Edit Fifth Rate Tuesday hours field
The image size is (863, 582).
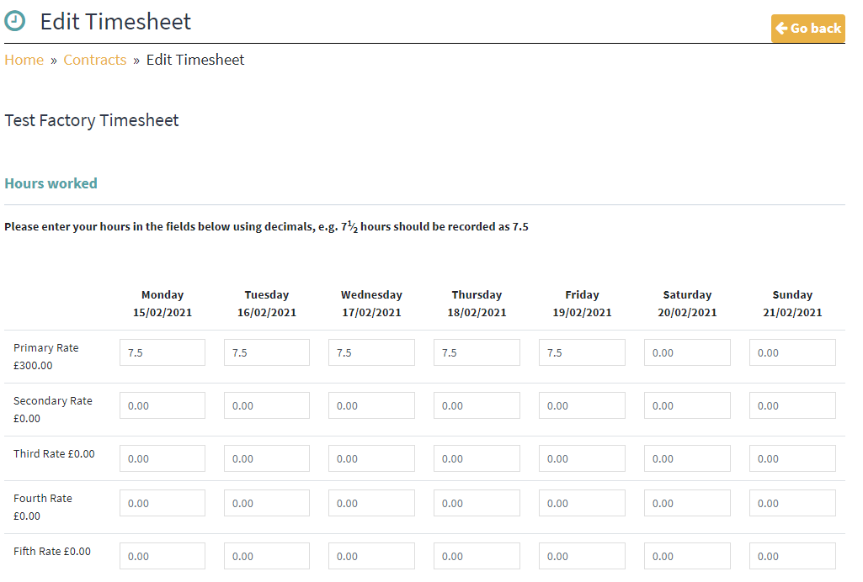[266, 556]
